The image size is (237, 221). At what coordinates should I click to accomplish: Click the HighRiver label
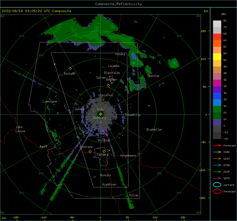coord(109,184)
